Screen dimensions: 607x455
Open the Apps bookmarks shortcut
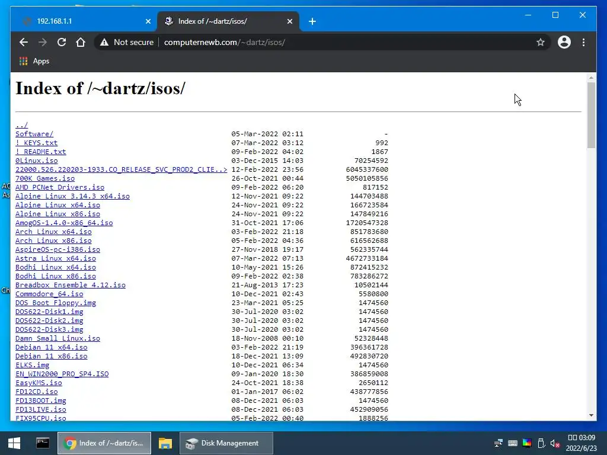click(x=34, y=61)
